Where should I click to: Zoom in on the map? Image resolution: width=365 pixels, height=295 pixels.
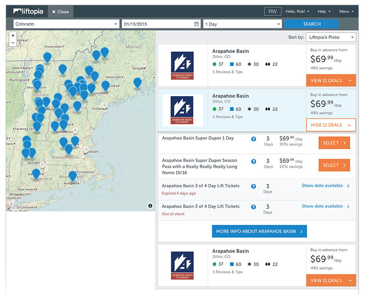pyautogui.click(x=13, y=35)
